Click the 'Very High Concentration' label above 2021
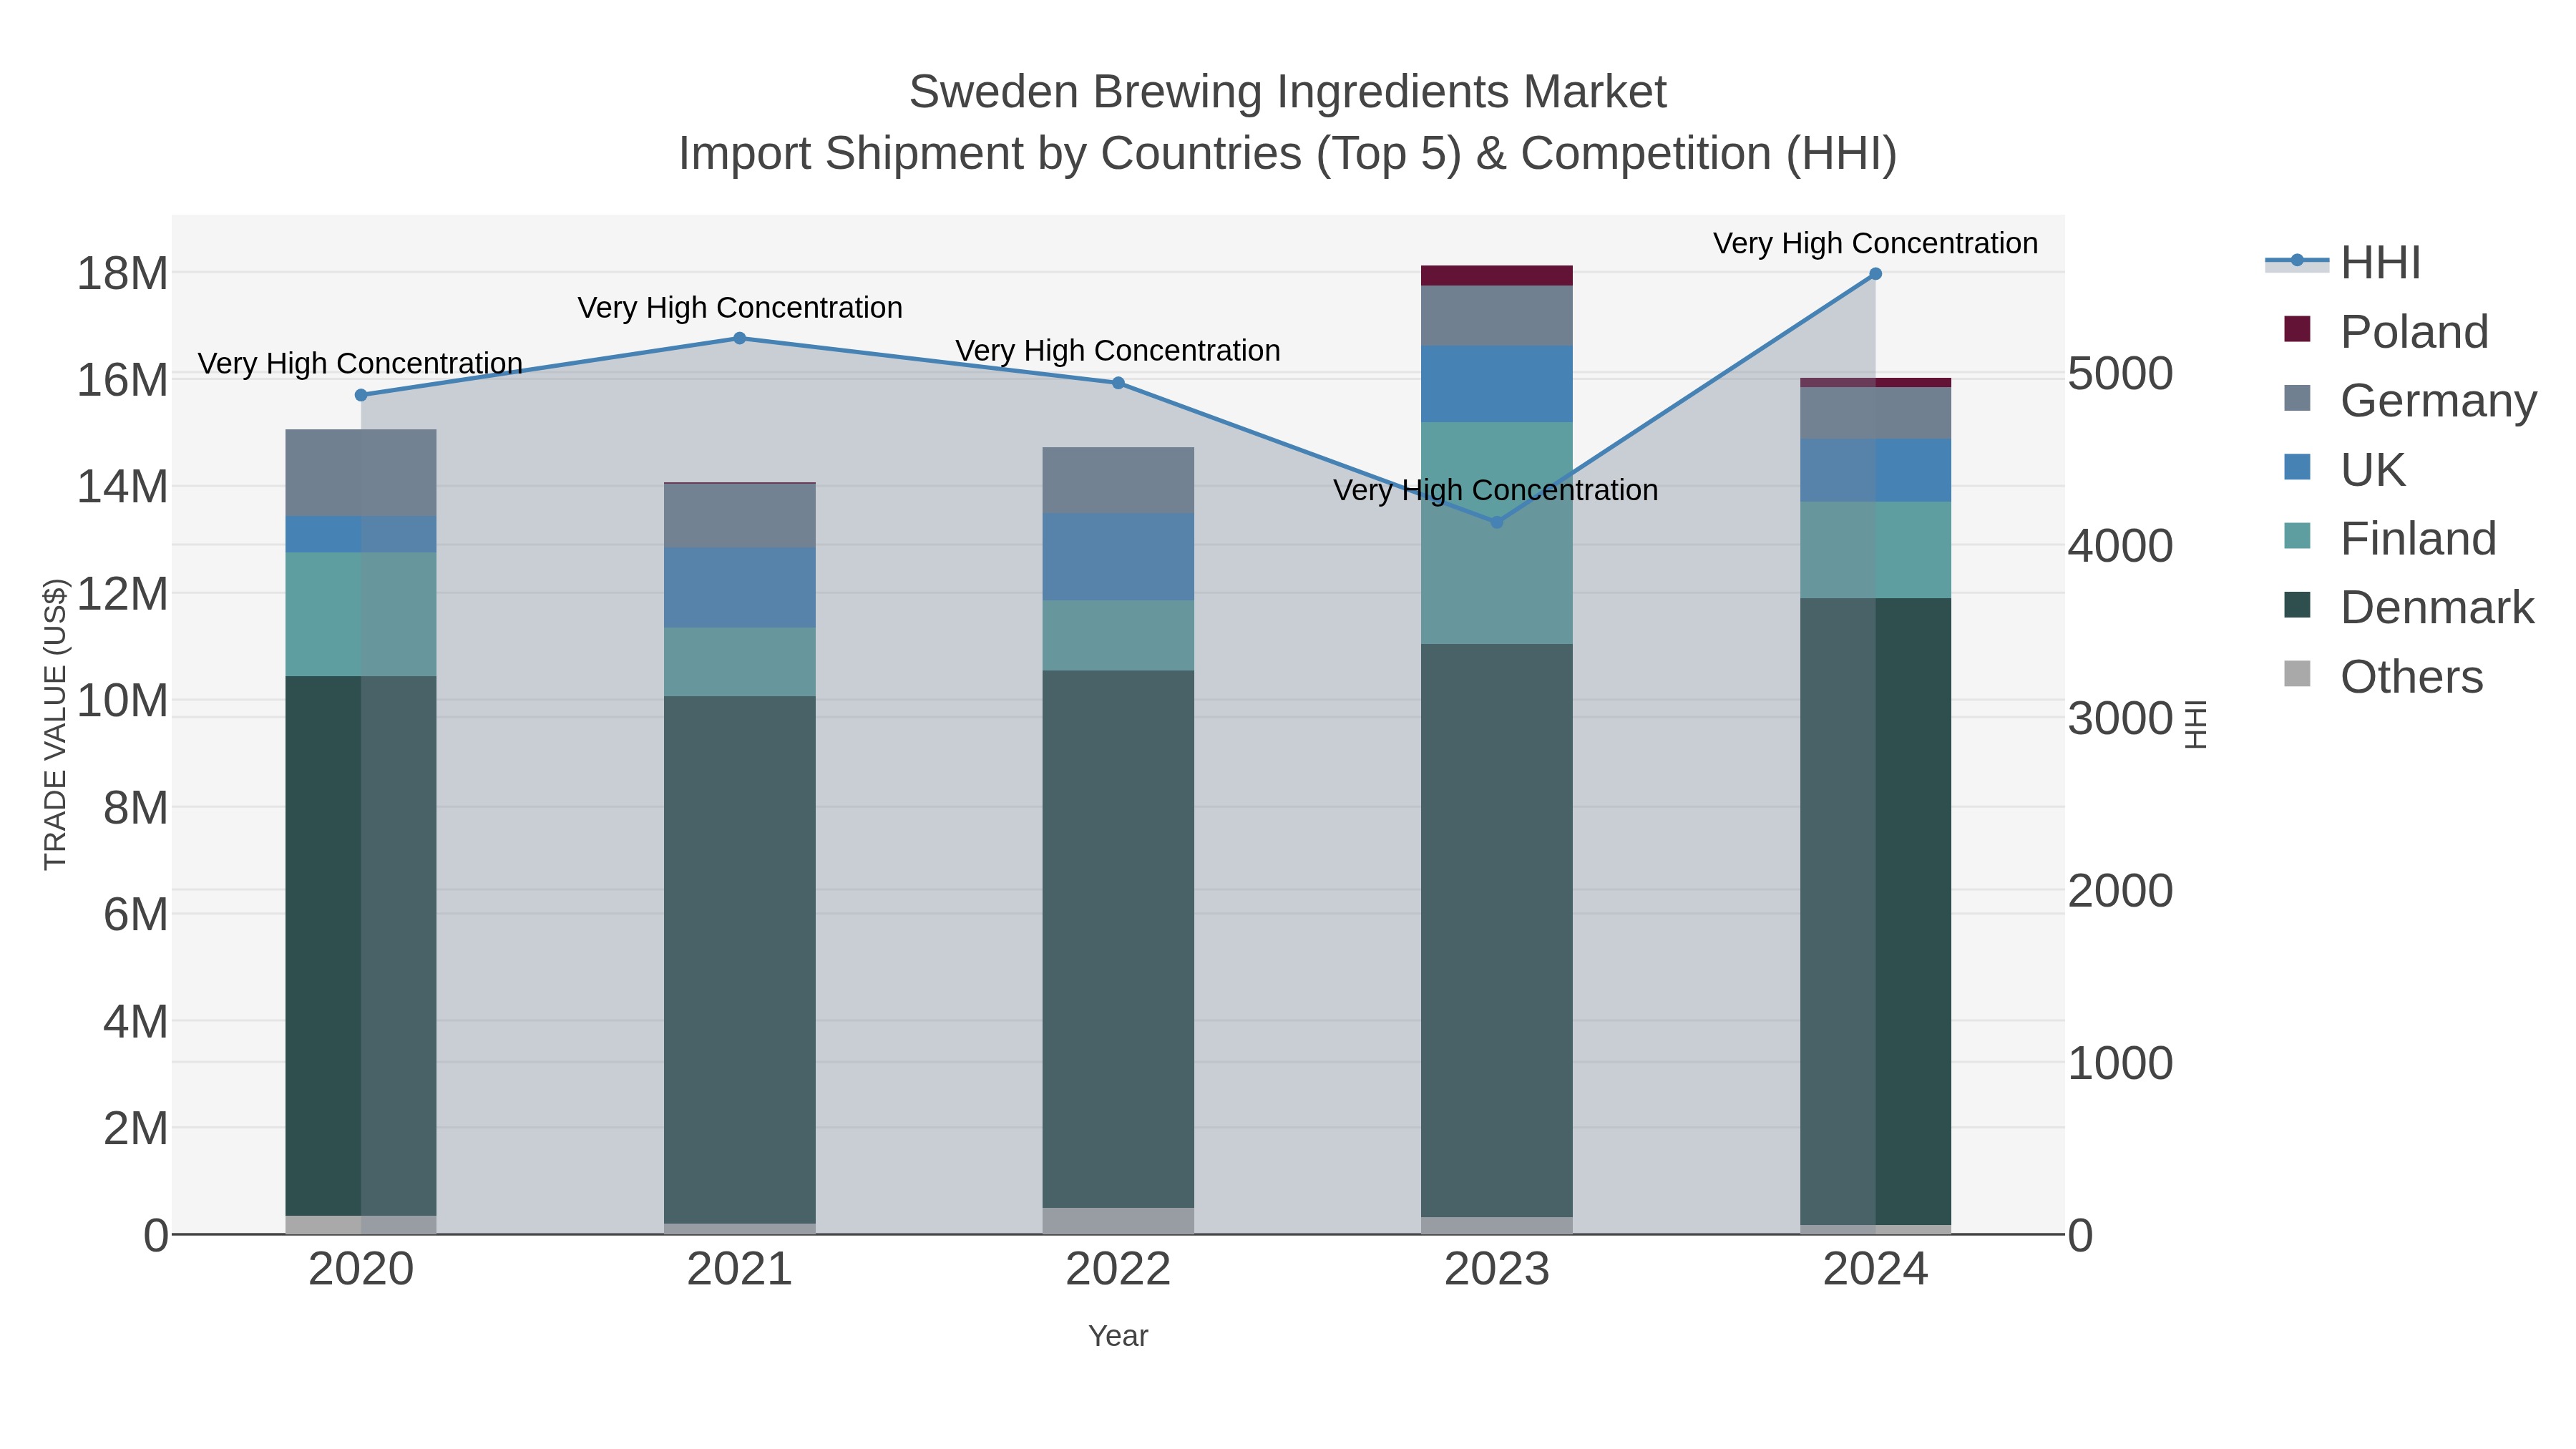This screenshot has width=2576, height=1449. pos(740,307)
